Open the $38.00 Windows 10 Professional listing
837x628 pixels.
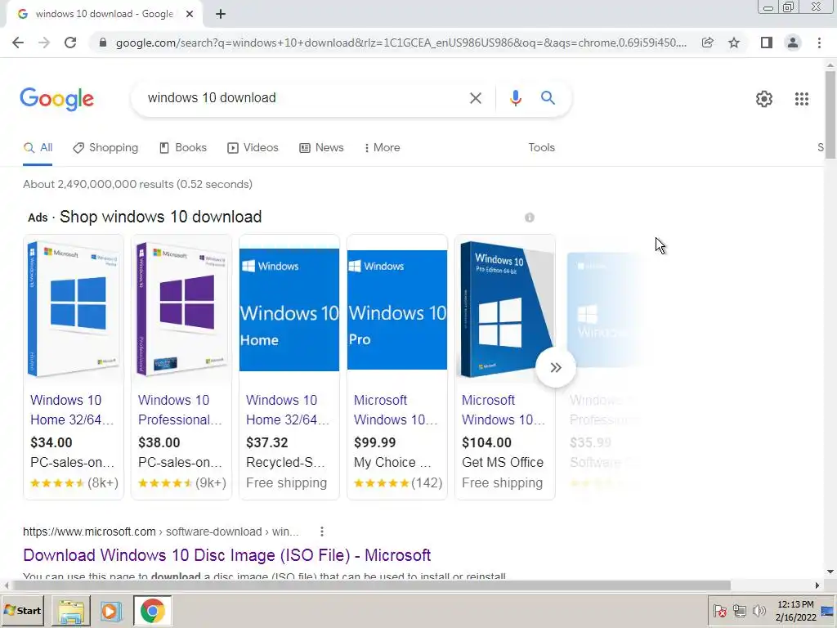180,410
